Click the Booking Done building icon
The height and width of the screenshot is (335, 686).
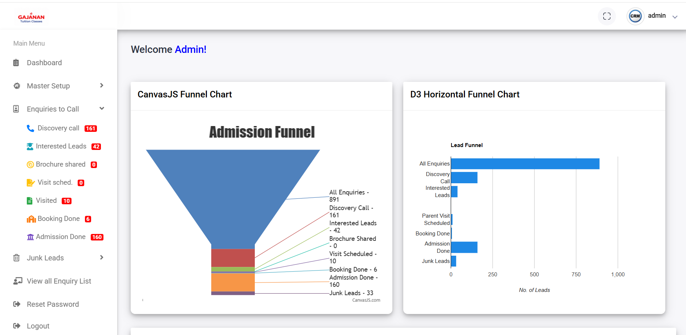pos(31,219)
